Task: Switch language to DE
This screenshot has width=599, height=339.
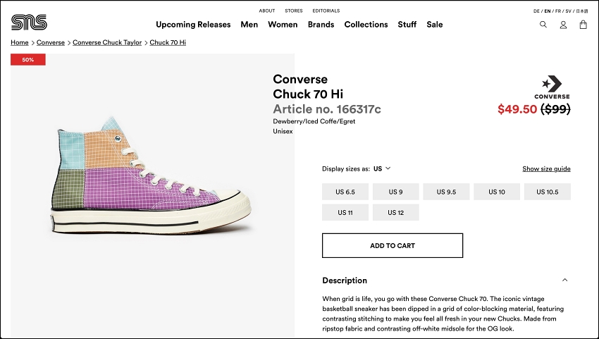Action: 536,11
